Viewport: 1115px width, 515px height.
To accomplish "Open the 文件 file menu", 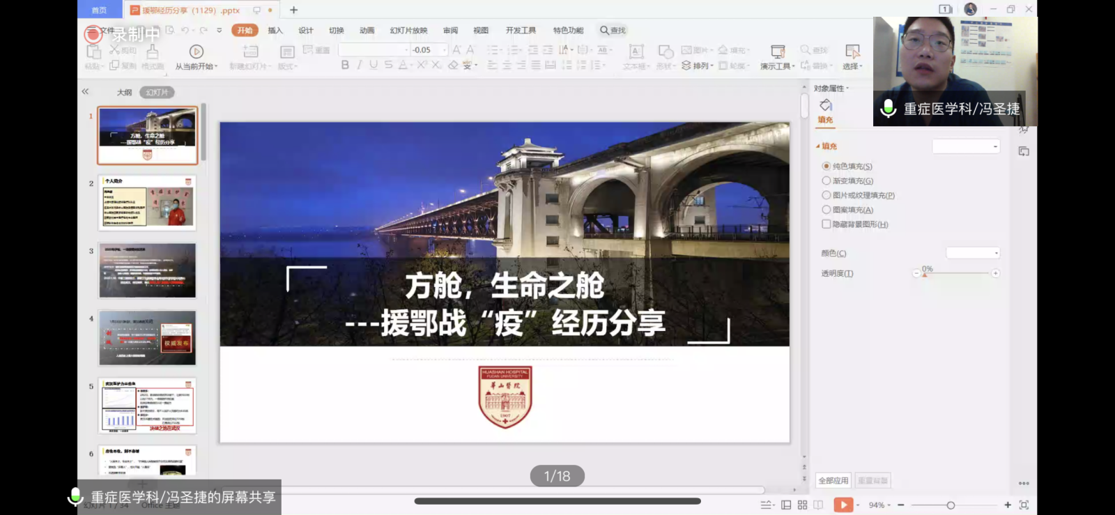I will [x=107, y=30].
